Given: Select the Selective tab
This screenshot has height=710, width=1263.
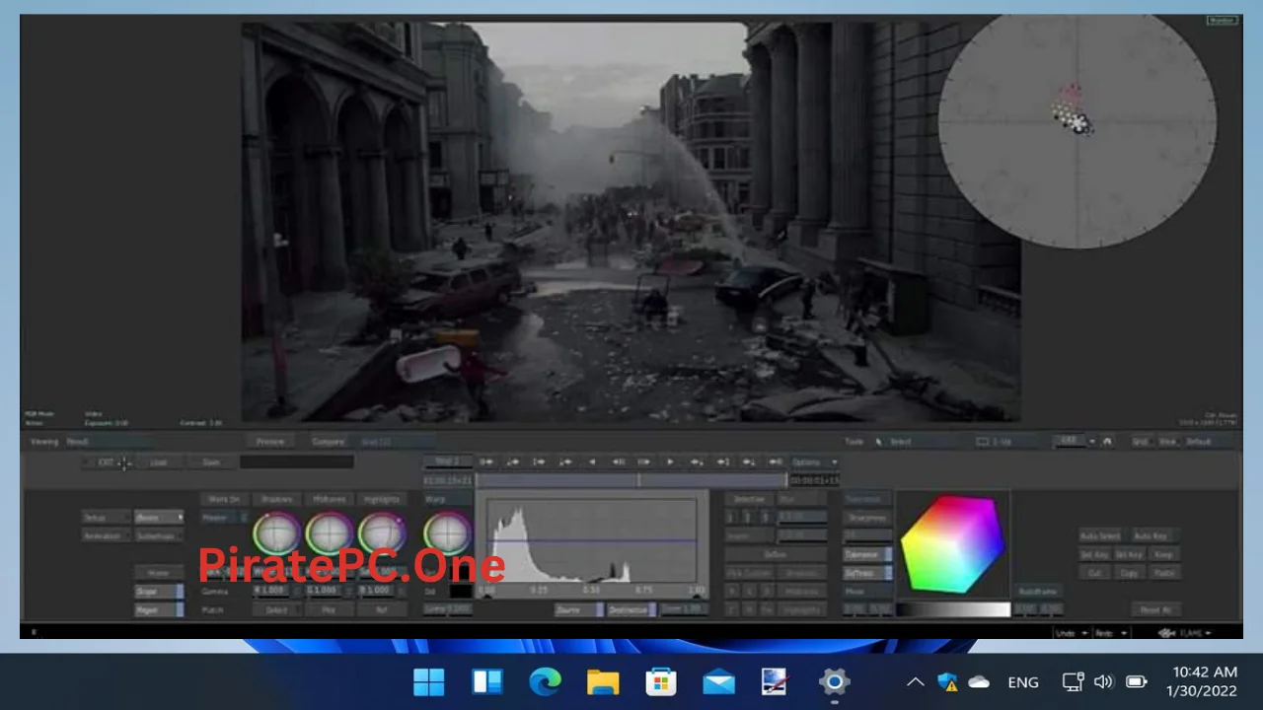Looking at the screenshot, I should tap(749, 499).
